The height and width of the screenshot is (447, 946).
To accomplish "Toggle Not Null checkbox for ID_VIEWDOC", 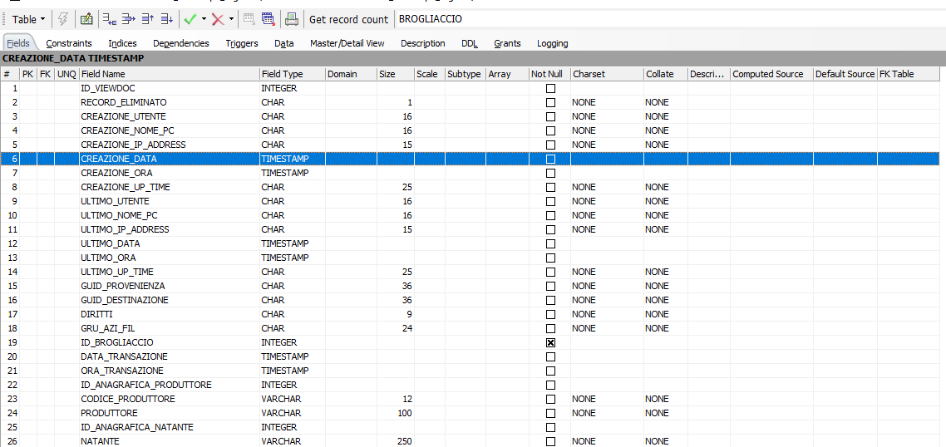I will click(x=550, y=89).
